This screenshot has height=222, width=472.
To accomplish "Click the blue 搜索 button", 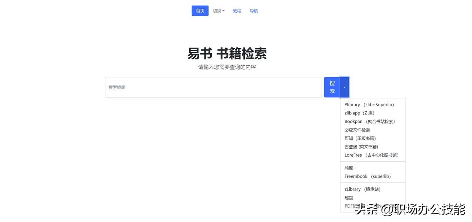I will click(x=332, y=87).
